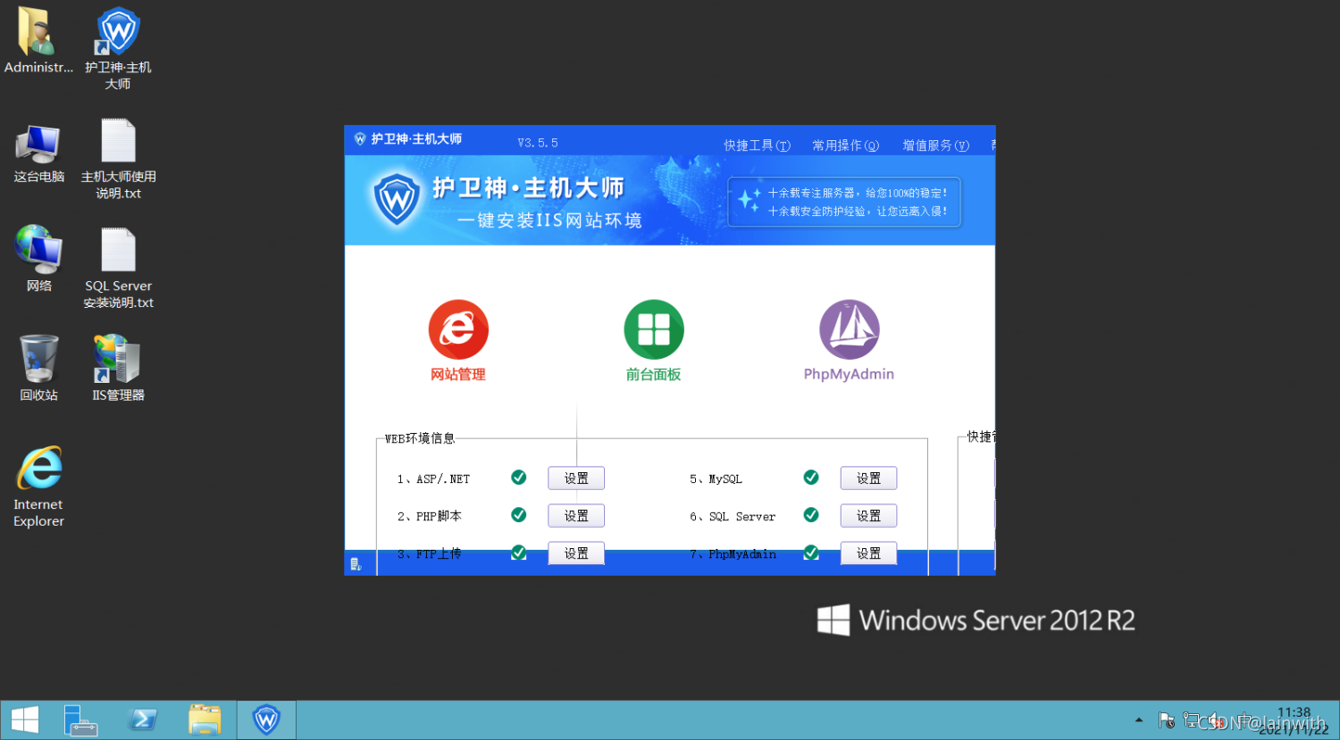
Task: Click the MySQL green check status icon
Action: (x=811, y=478)
